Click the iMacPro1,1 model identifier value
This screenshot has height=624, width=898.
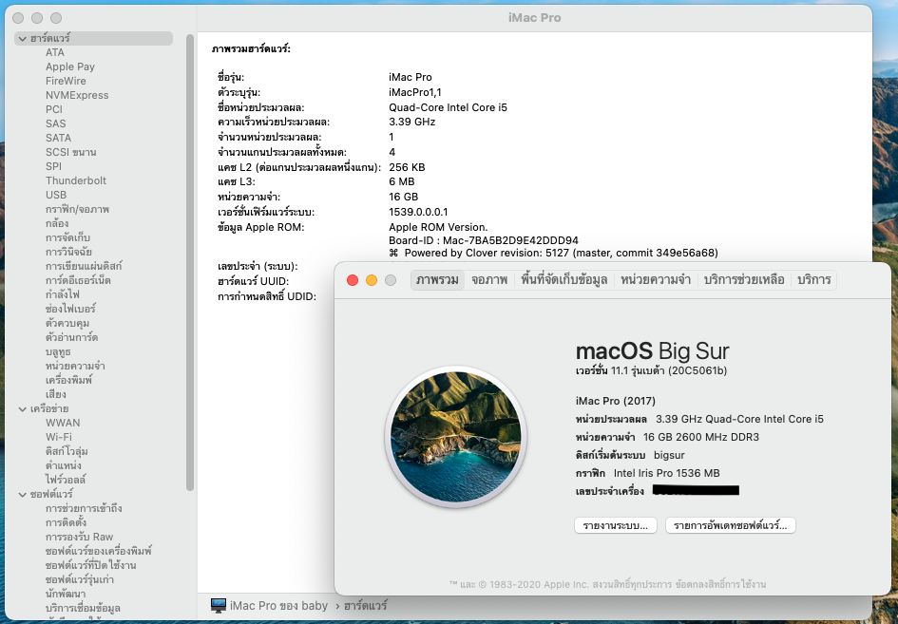(414, 92)
